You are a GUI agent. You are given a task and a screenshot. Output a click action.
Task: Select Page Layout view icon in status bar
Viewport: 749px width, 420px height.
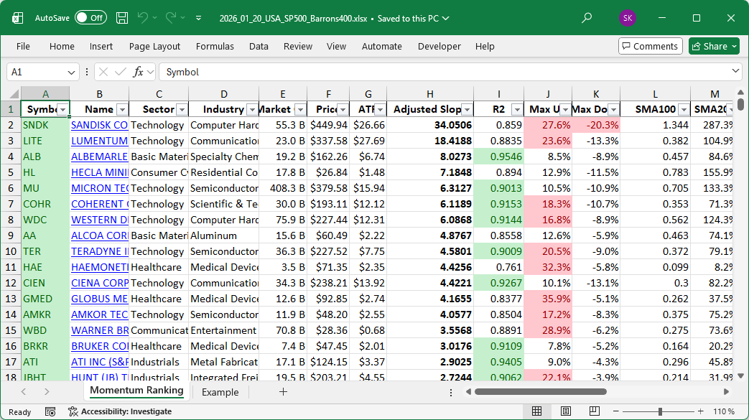point(567,411)
